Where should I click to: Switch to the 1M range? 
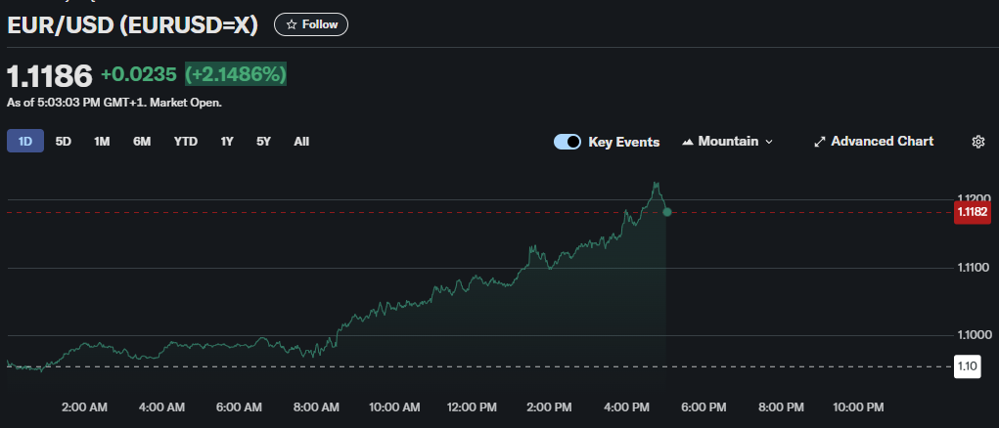(102, 141)
